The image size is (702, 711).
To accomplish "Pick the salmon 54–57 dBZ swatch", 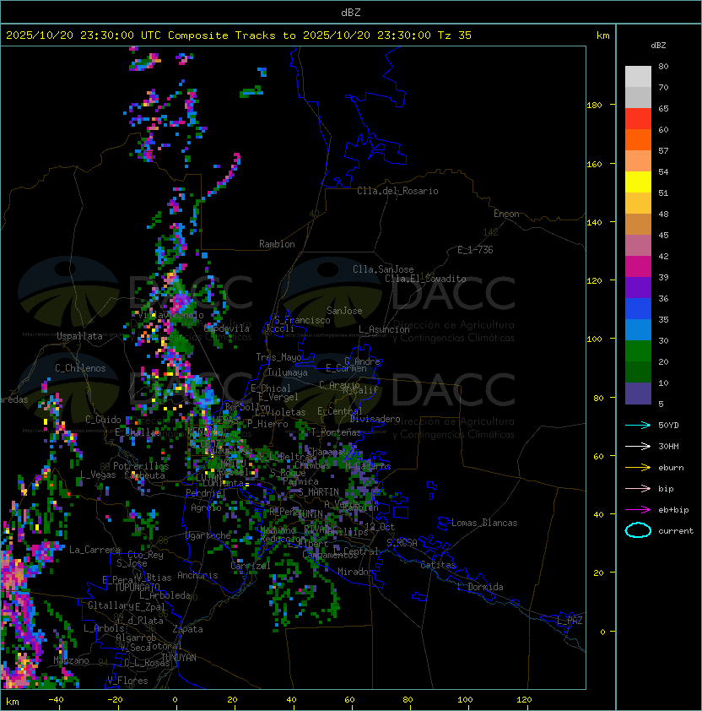I will coord(638,161).
